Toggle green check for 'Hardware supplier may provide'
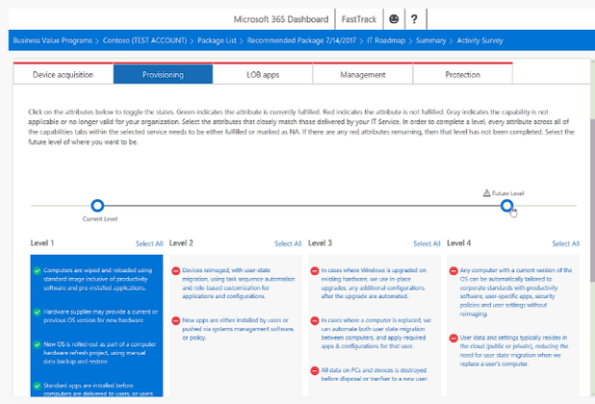This screenshot has height=404, width=595. point(37,312)
